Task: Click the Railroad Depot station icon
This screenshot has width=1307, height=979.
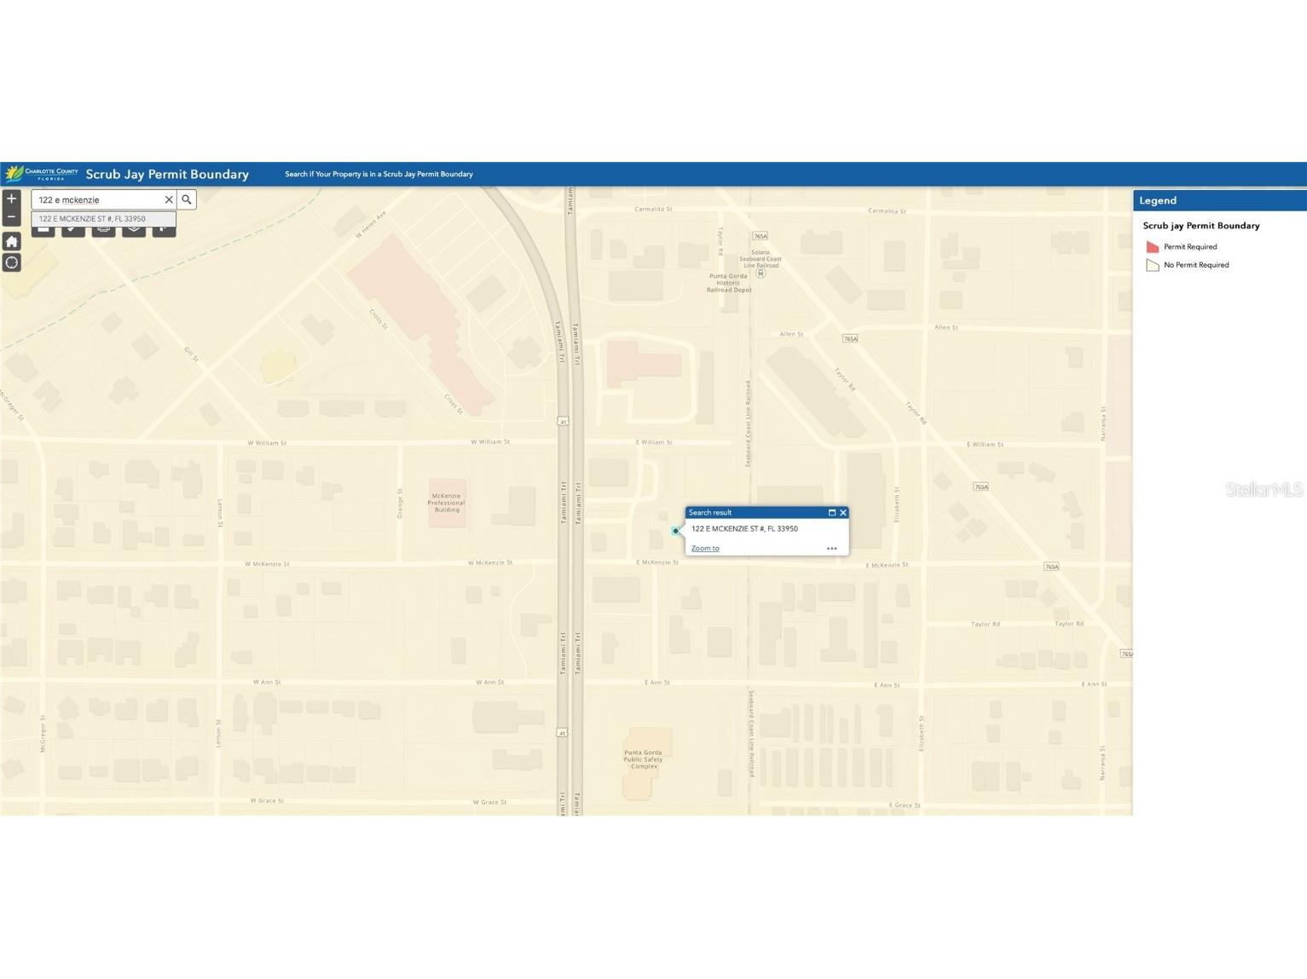Action: [760, 273]
